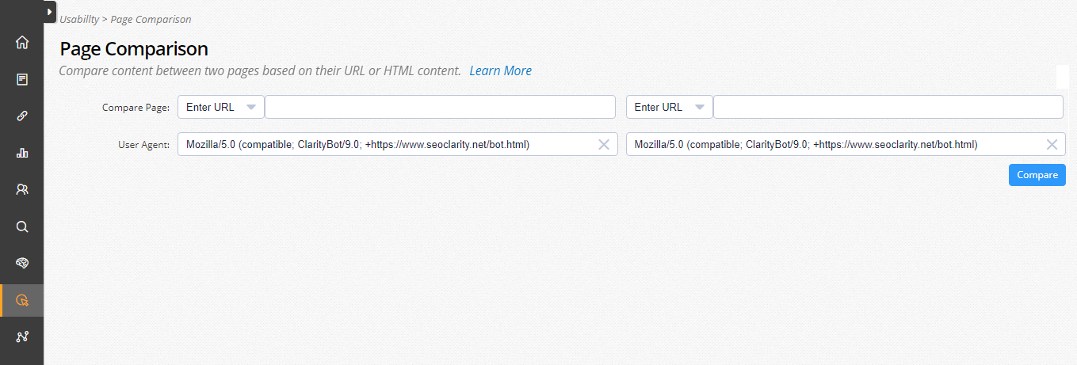
Task: Click the left User Agent text field
Action: [388, 144]
